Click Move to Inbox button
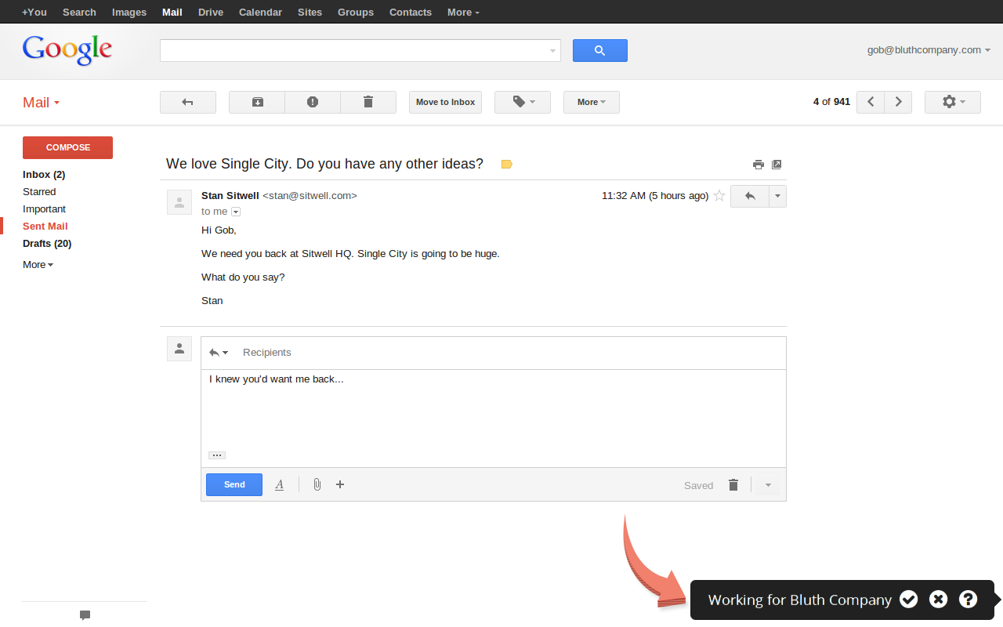 445,102
